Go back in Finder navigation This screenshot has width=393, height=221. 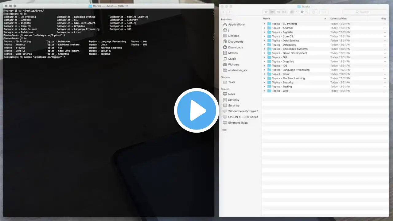(x=224, y=12)
